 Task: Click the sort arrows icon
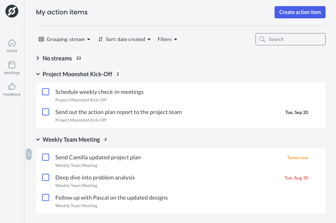[101, 39]
